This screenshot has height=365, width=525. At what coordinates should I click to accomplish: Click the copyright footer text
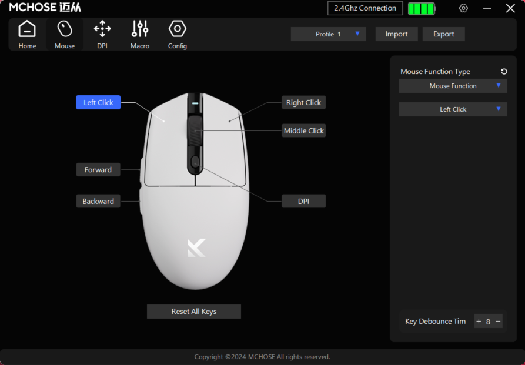[x=262, y=357]
